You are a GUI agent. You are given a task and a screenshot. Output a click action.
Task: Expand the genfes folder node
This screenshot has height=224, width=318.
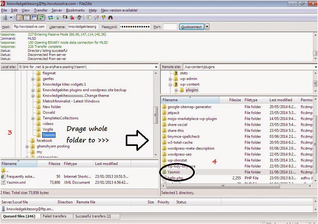click(x=33, y=79)
